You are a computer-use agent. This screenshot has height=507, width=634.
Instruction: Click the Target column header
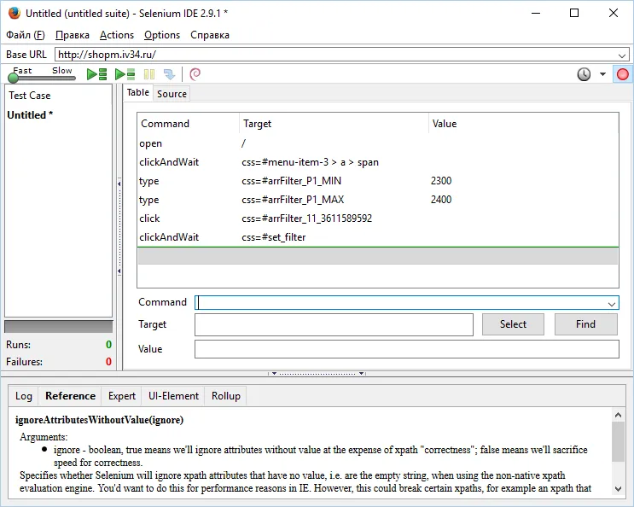(334, 124)
